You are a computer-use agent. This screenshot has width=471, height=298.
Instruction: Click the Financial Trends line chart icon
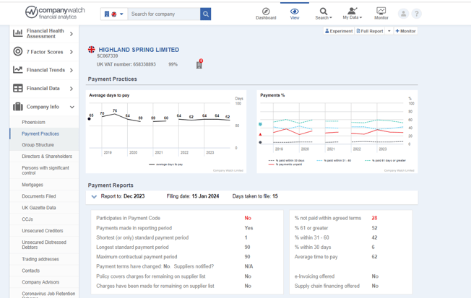click(x=18, y=69)
